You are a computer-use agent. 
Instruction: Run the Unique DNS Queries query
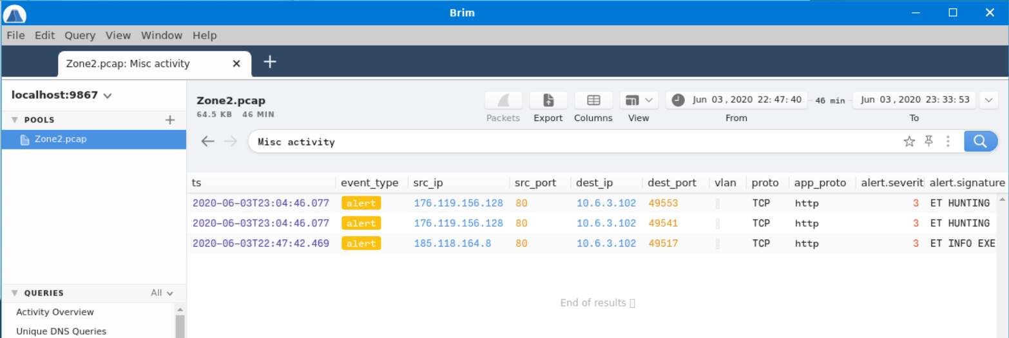pos(61,332)
